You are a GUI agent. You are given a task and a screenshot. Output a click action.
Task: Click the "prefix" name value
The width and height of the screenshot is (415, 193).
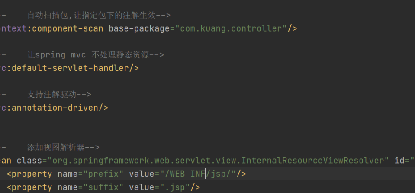click(x=103, y=174)
